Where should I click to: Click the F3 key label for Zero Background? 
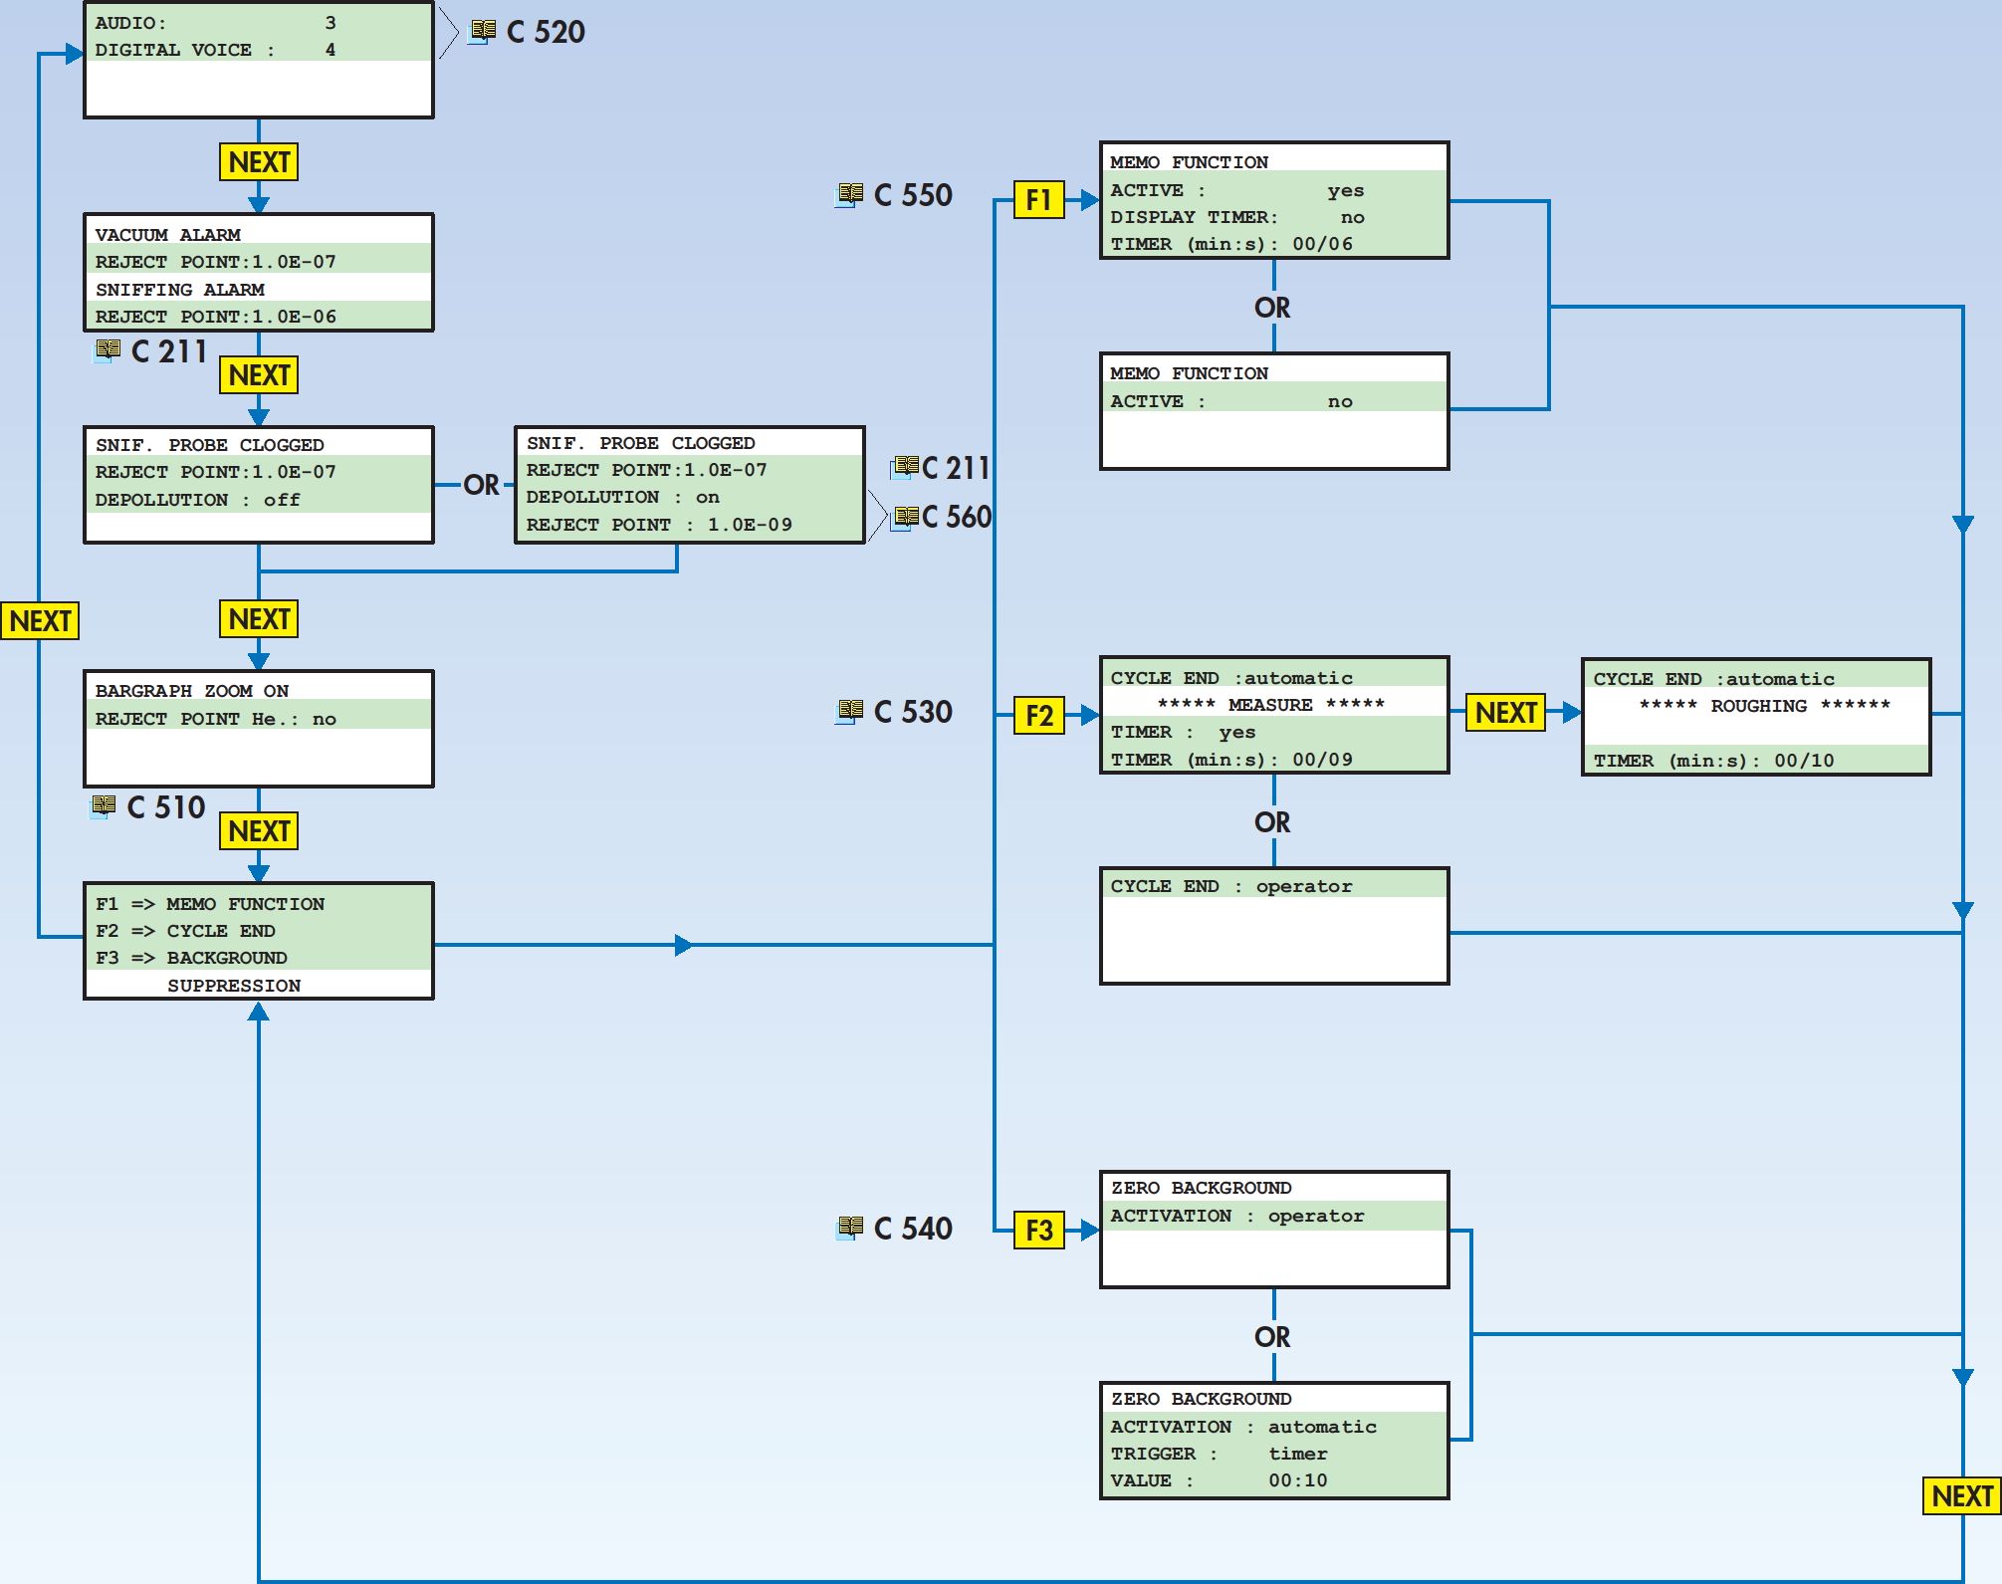click(1039, 1231)
